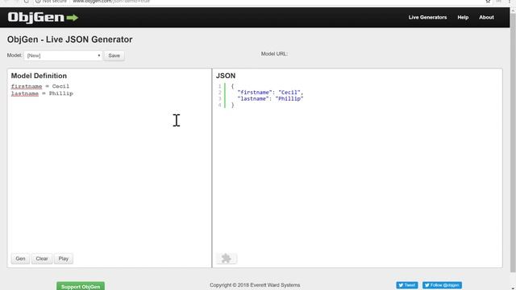Open the About page
The height and width of the screenshot is (290, 516).
486,18
